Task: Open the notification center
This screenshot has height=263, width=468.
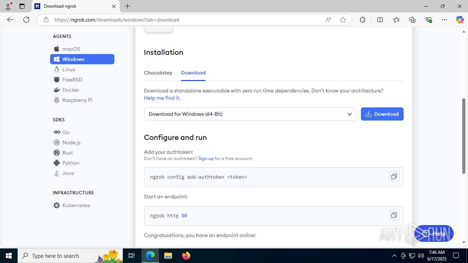Action: (x=456, y=256)
